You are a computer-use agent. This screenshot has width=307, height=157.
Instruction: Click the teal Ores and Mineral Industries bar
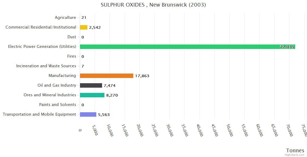(92, 95)
